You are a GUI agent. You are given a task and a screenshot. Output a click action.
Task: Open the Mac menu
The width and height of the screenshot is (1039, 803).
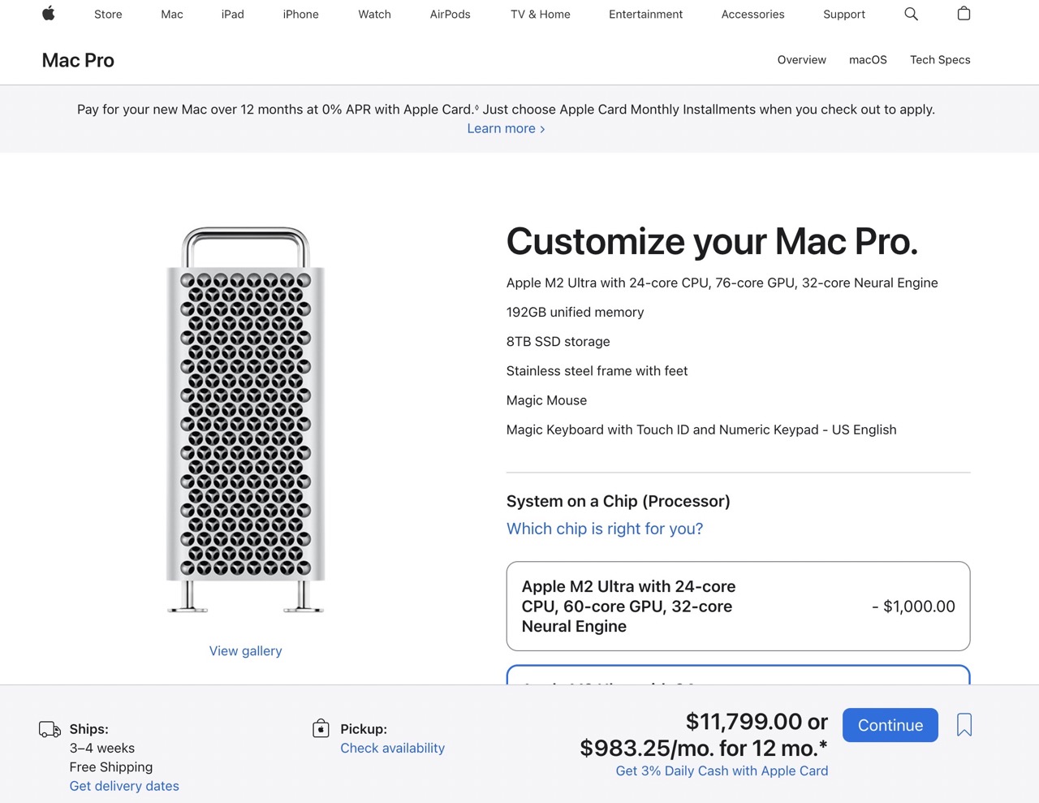pyautogui.click(x=172, y=15)
